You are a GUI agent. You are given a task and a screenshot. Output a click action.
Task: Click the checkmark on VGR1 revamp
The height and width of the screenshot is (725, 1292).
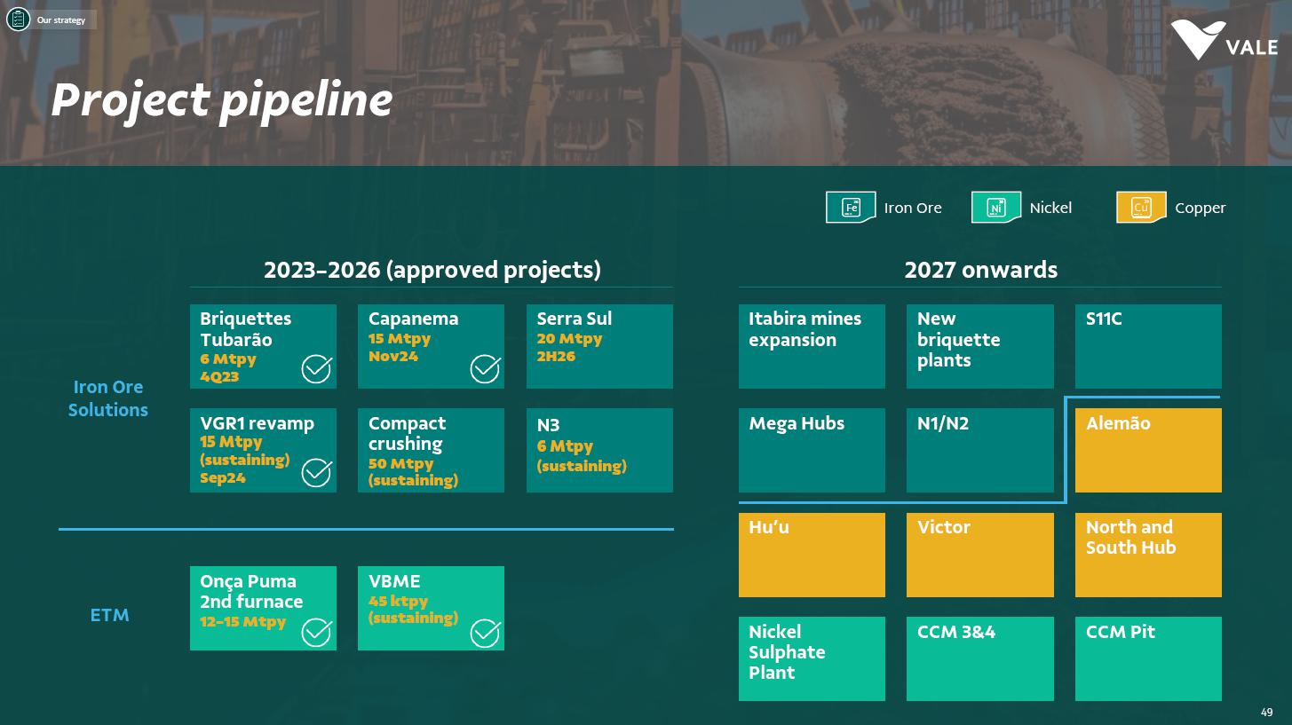[x=316, y=472]
